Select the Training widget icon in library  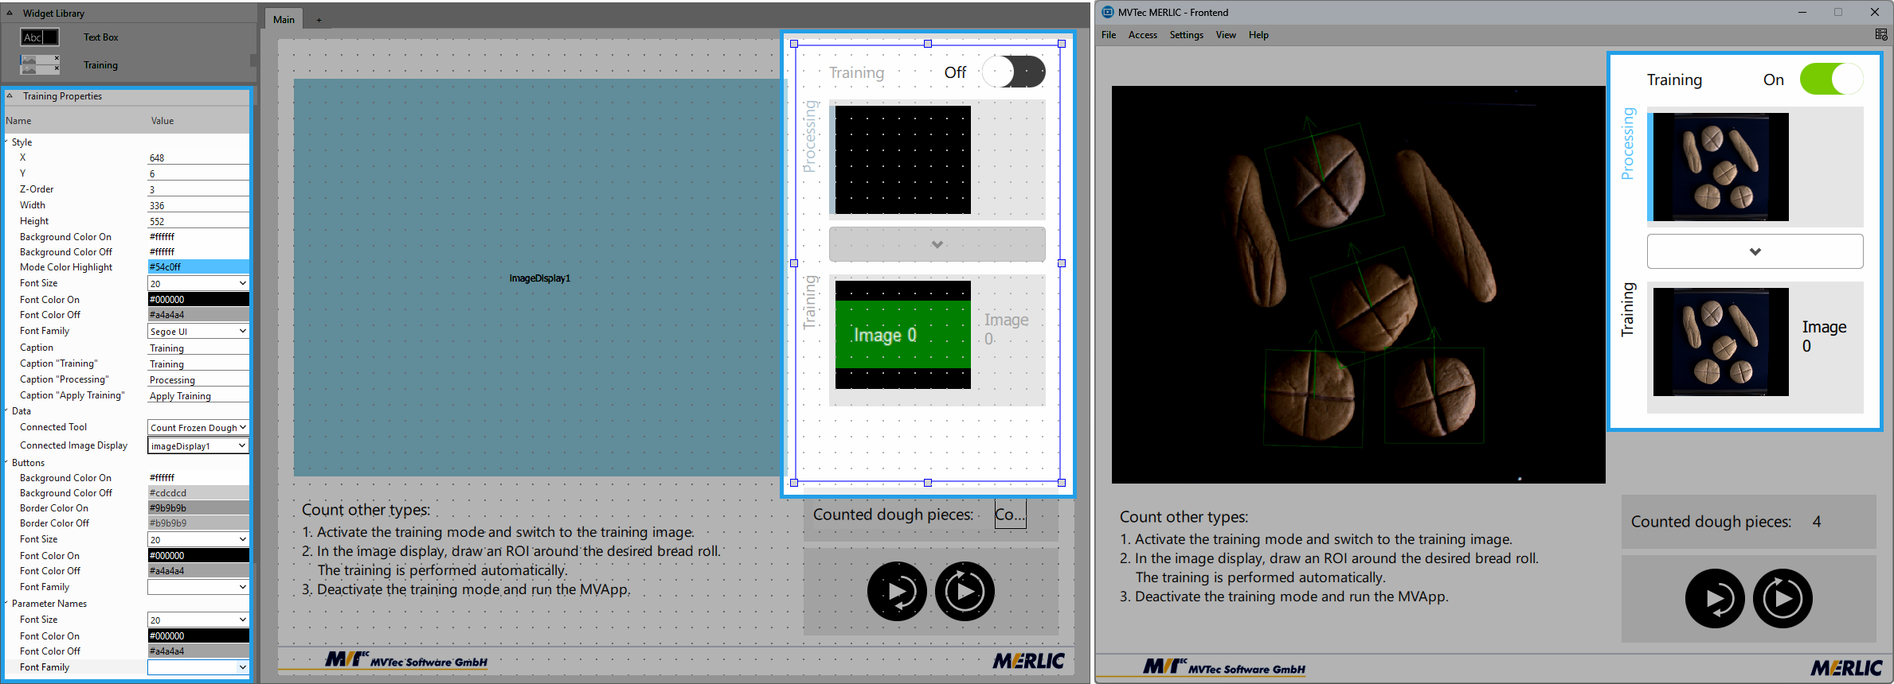pos(40,65)
